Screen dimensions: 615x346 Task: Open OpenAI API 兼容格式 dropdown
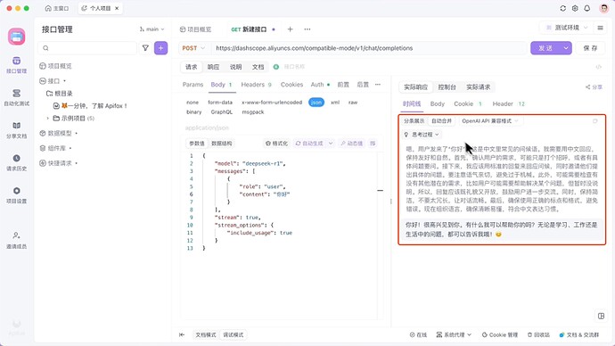(x=490, y=120)
